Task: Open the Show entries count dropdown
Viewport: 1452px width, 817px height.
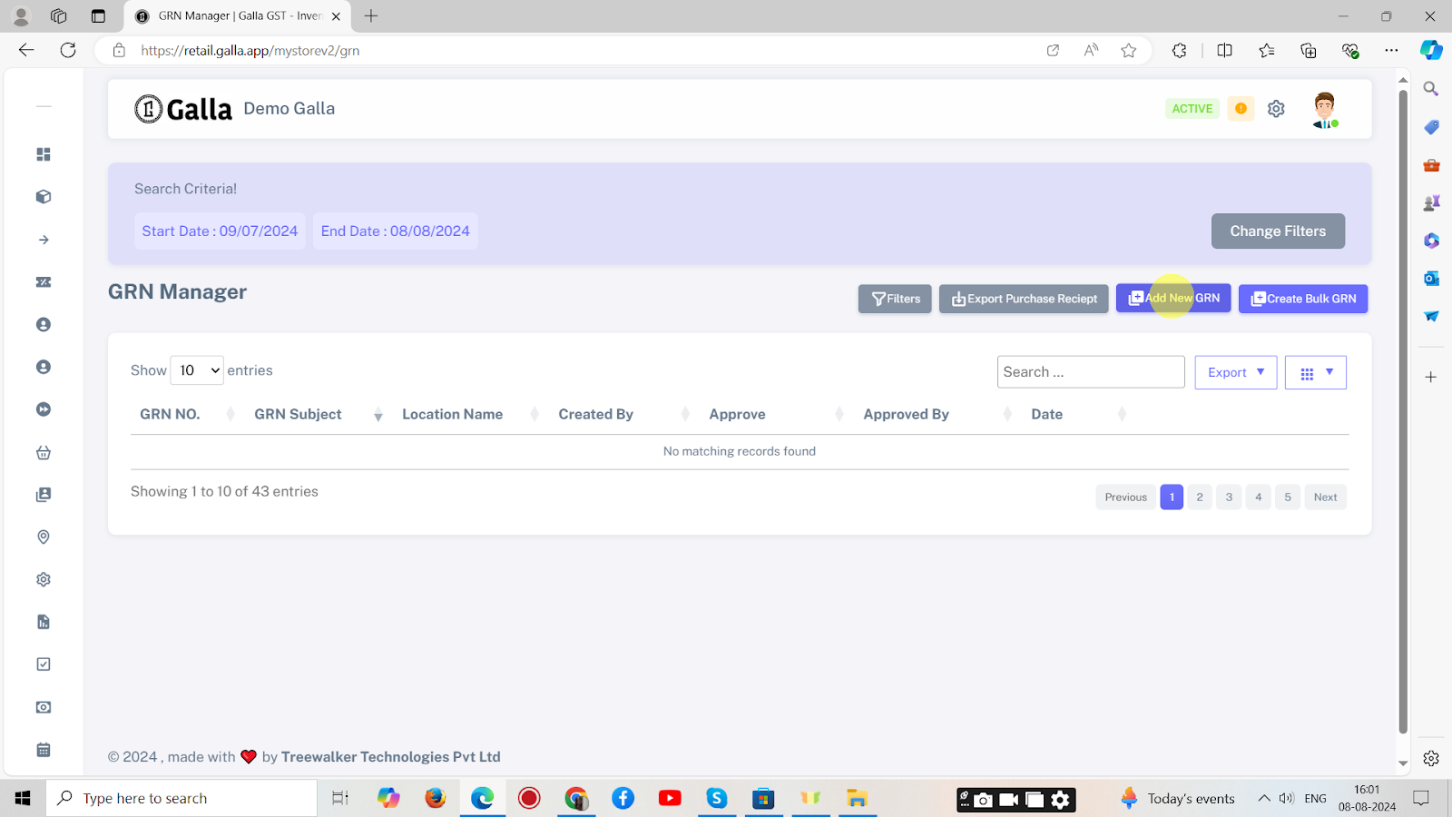Action: point(197,370)
